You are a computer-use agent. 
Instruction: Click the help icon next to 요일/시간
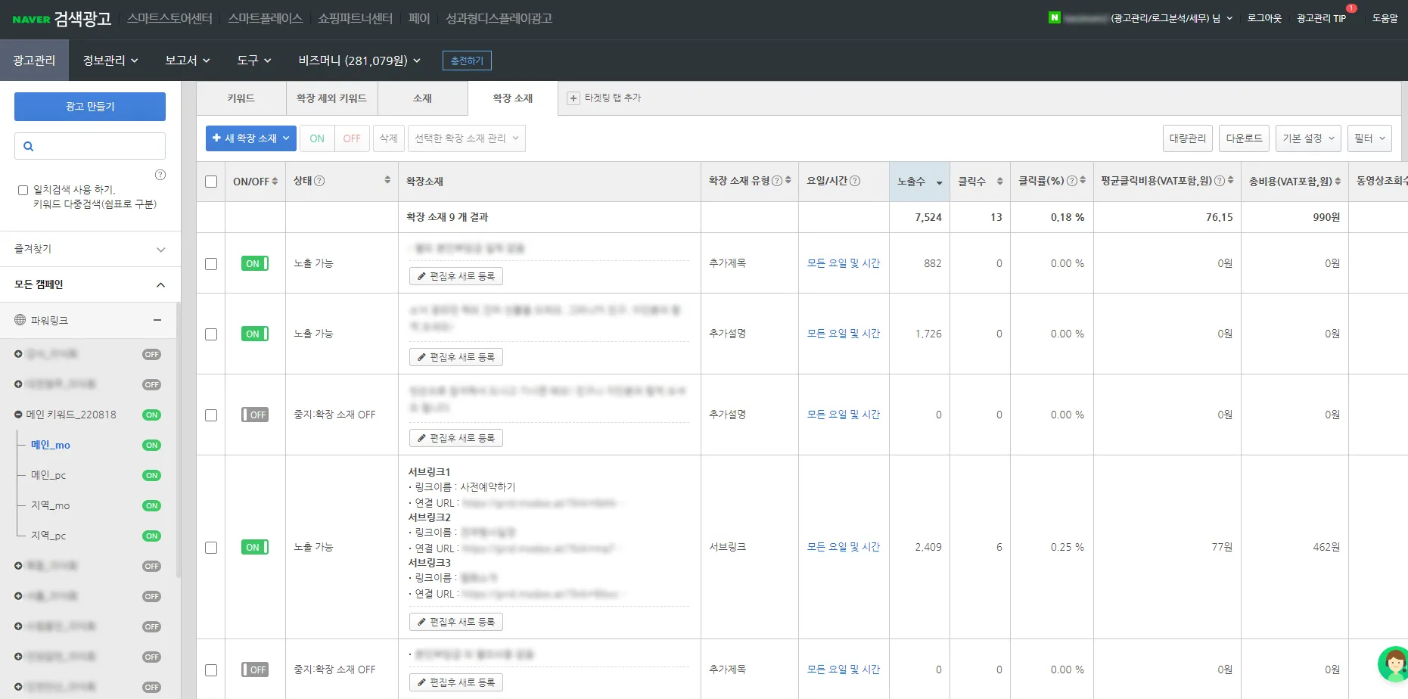coord(855,181)
